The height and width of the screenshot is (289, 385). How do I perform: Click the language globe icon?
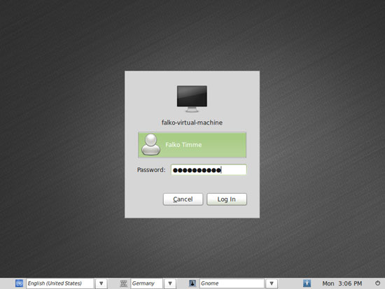[x=19, y=283]
